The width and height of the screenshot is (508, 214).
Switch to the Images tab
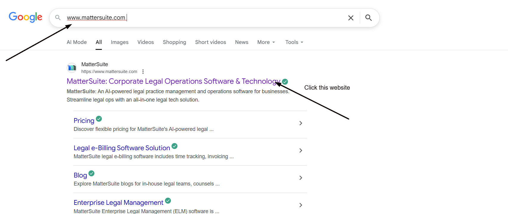point(119,42)
